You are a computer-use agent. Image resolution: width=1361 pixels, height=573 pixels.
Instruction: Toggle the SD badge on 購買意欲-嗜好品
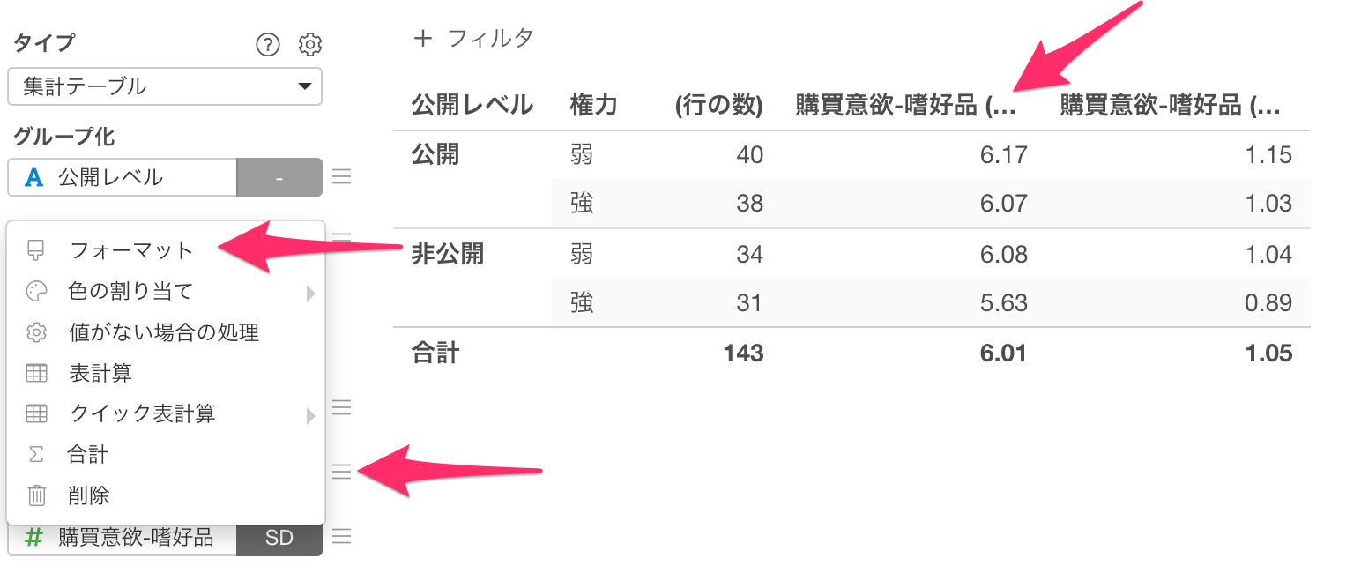(279, 536)
